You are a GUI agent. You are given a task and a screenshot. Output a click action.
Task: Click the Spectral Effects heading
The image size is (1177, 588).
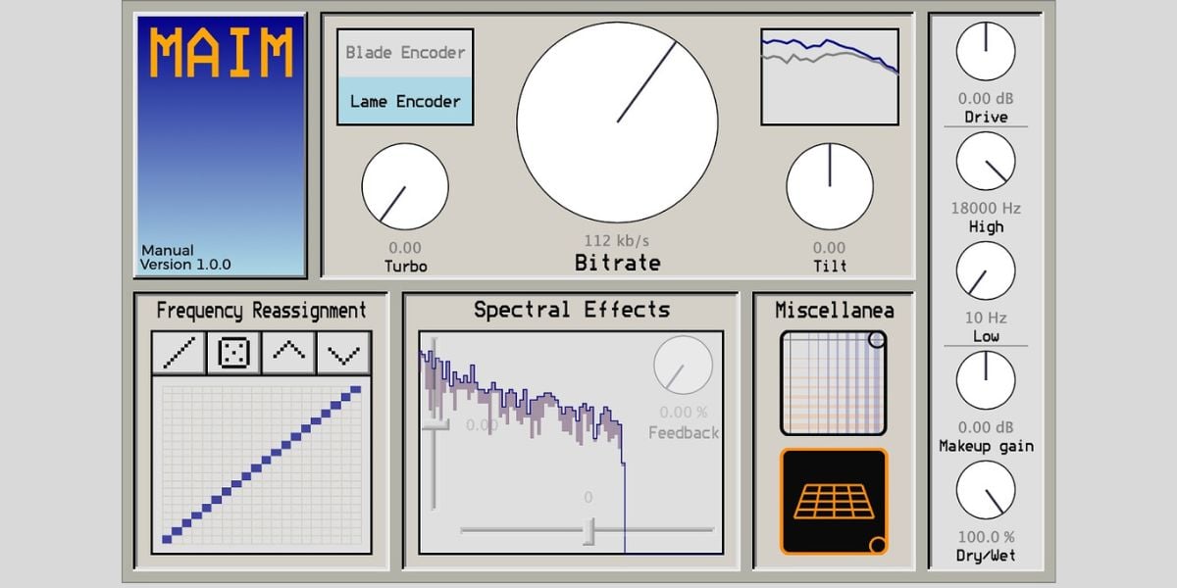tap(572, 310)
